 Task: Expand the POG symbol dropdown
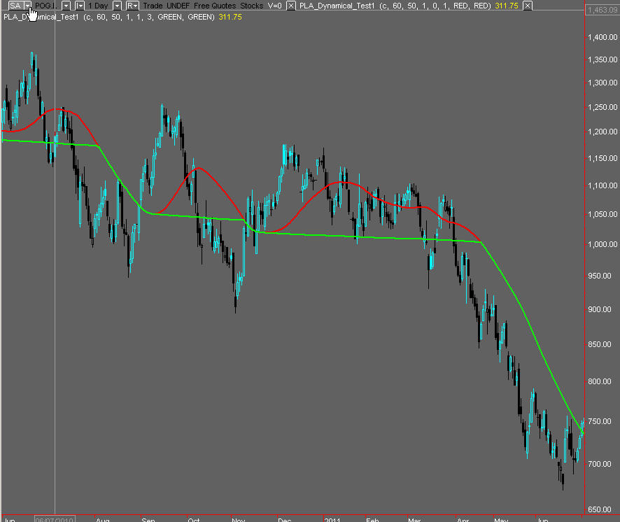pyautogui.click(x=66, y=6)
